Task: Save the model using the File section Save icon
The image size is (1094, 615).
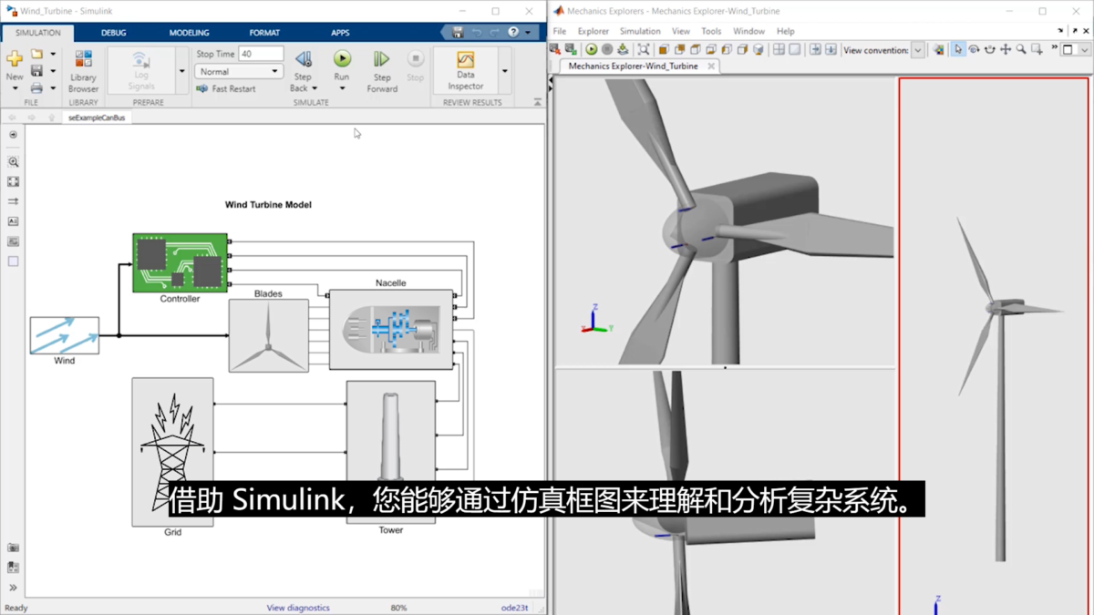Action: [x=36, y=71]
